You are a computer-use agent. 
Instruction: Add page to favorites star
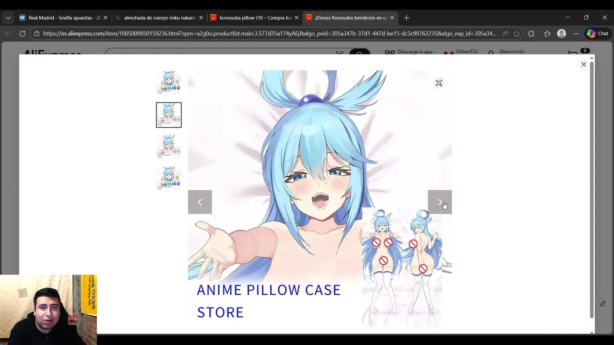517,34
